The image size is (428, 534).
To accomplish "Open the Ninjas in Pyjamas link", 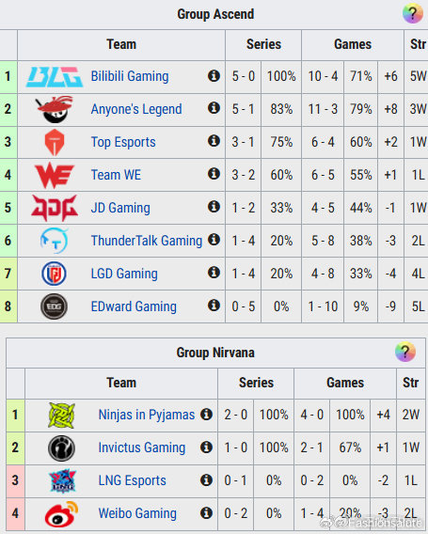I will 147,415.
